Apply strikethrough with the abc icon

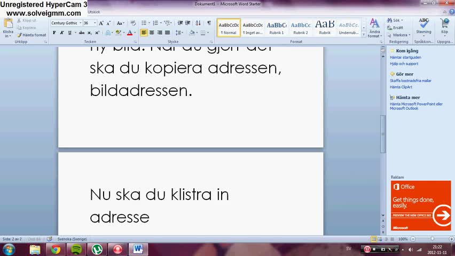tap(82, 33)
